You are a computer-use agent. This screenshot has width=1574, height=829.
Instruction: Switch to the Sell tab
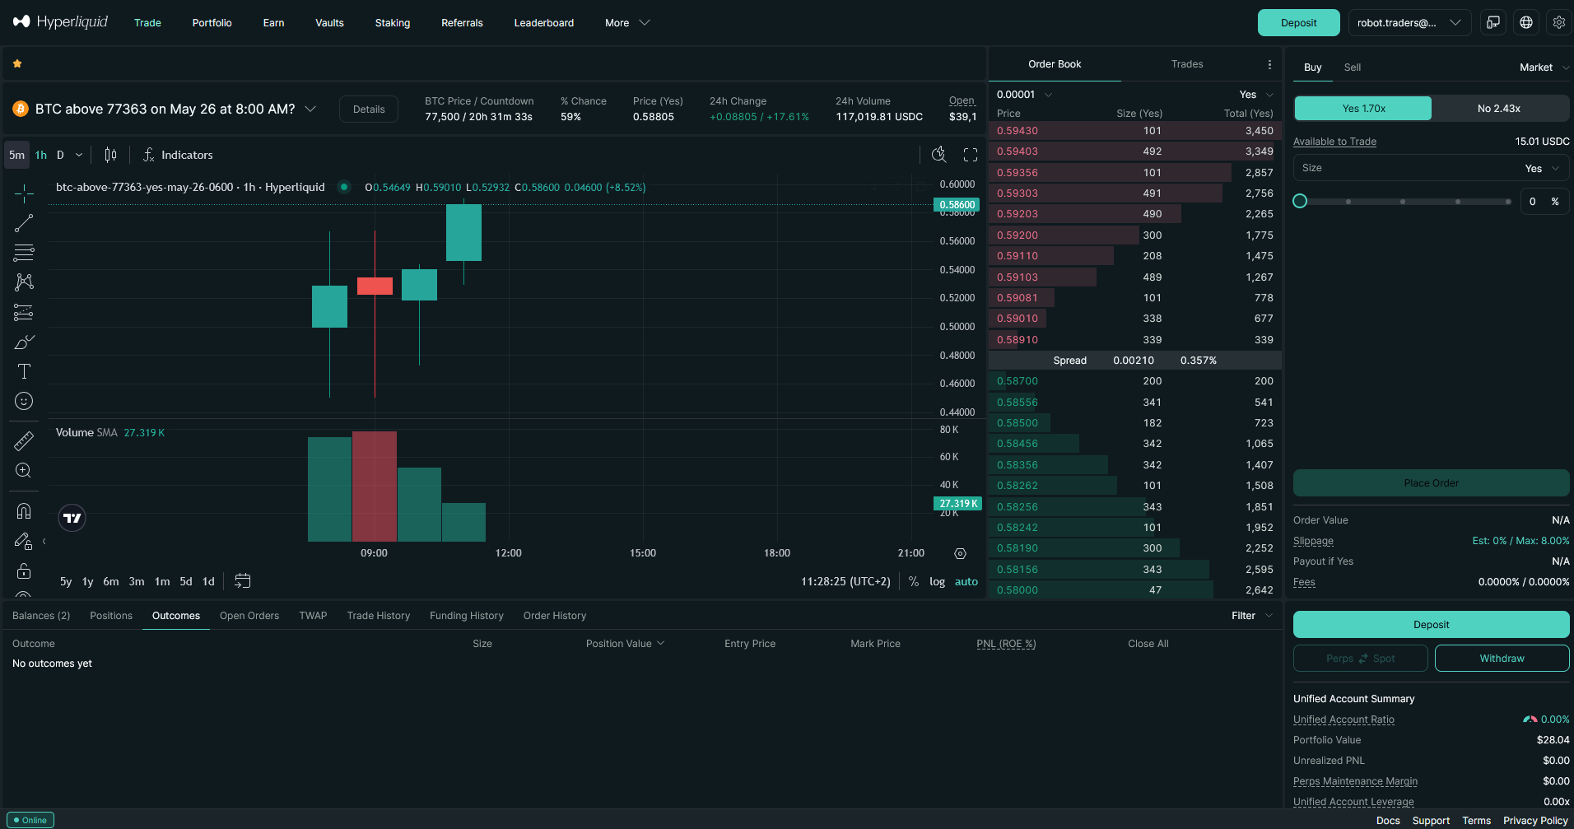[x=1352, y=68]
